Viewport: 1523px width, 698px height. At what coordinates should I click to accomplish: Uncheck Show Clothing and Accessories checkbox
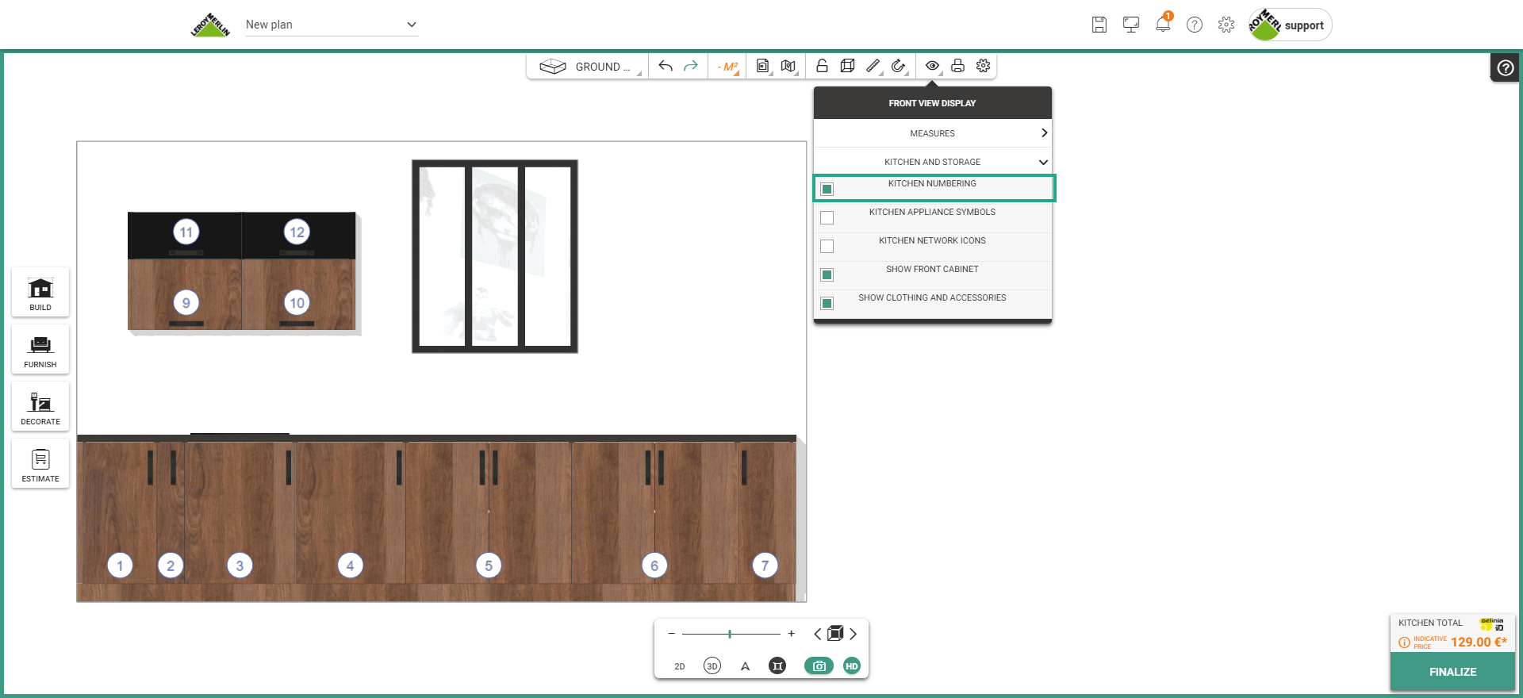click(827, 303)
